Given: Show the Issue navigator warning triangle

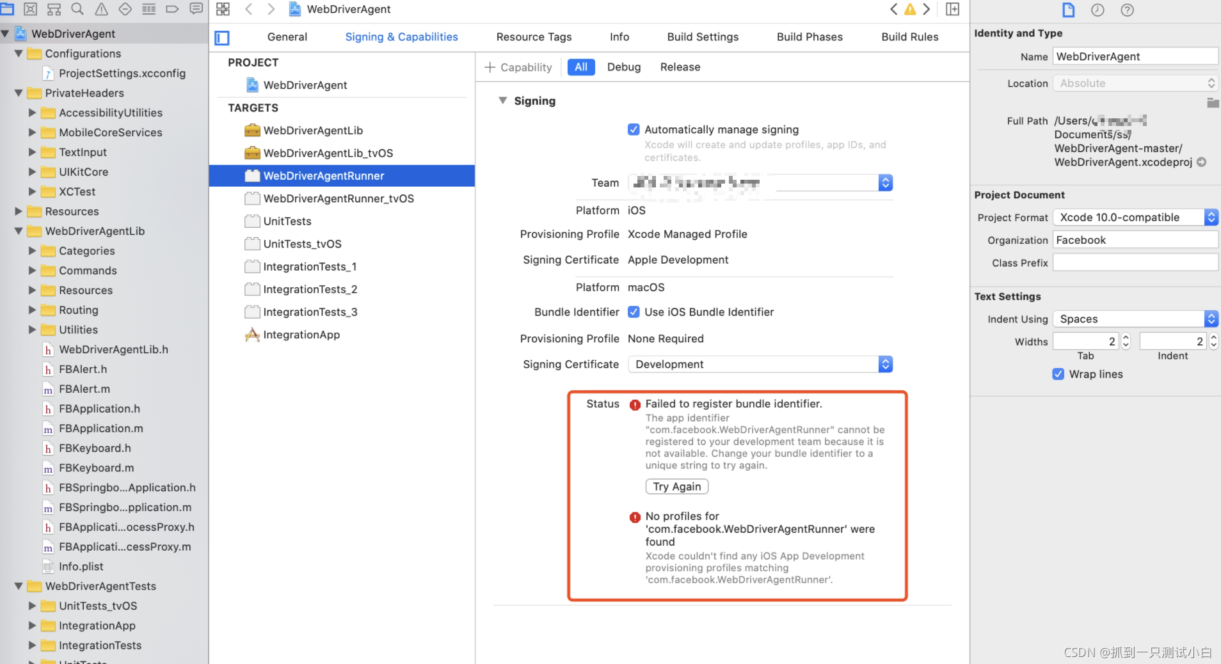Looking at the screenshot, I should click(x=101, y=9).
